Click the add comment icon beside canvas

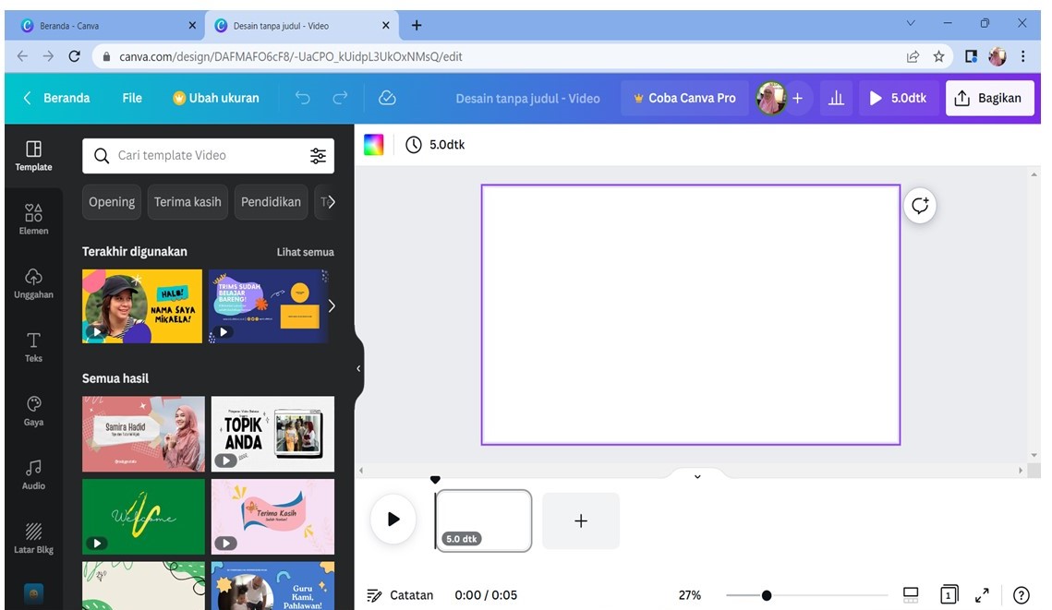pos(919,206)
